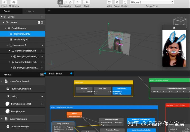This screenshot has height=132, width=190.
Task: Toggle Reset checkbox in Loop Animation patch
Action: point(59,131)
